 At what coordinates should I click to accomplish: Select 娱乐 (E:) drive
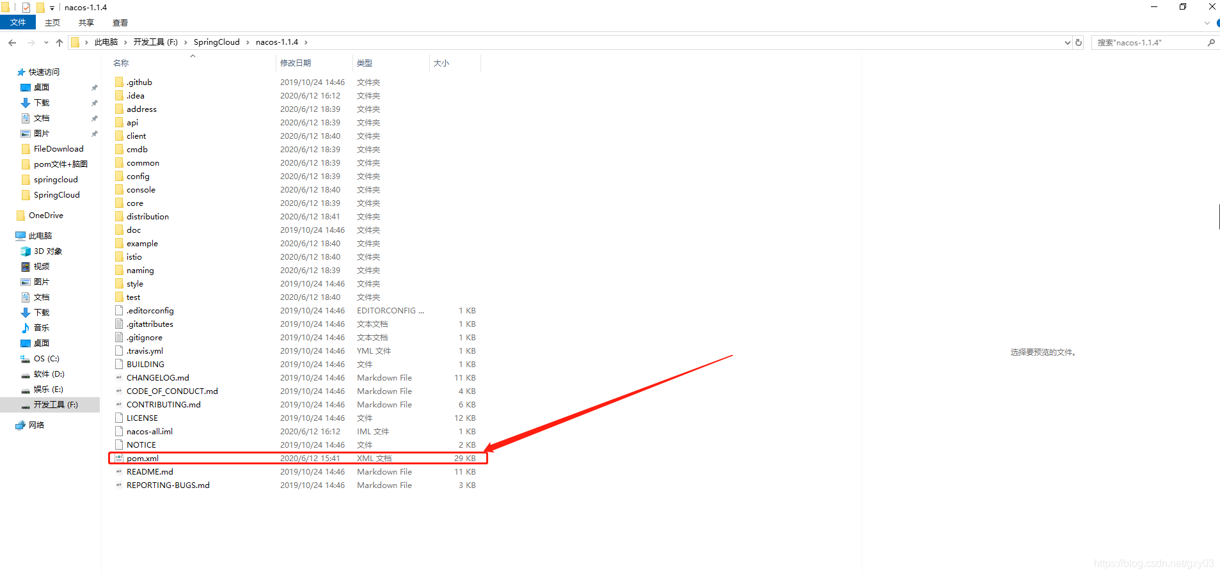[x=48, y=390]
